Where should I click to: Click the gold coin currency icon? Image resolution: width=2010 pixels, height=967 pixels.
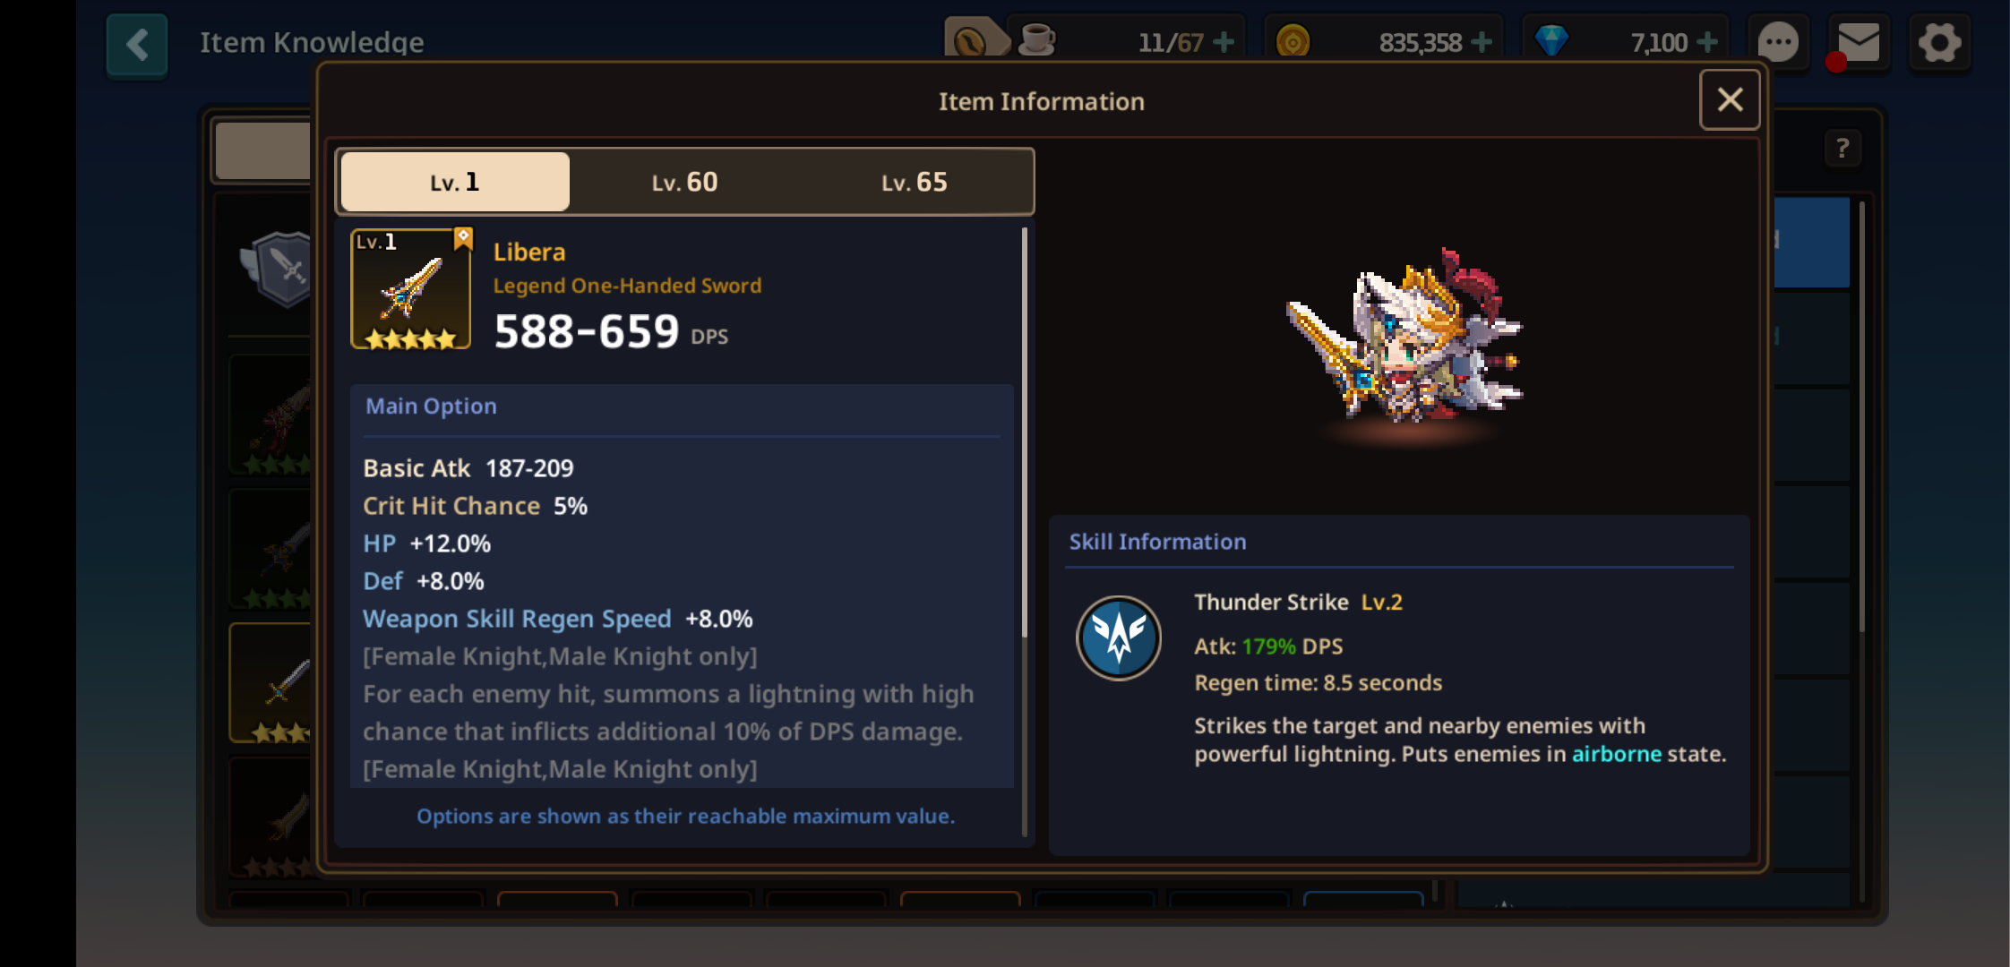(x=1293, y=41)
